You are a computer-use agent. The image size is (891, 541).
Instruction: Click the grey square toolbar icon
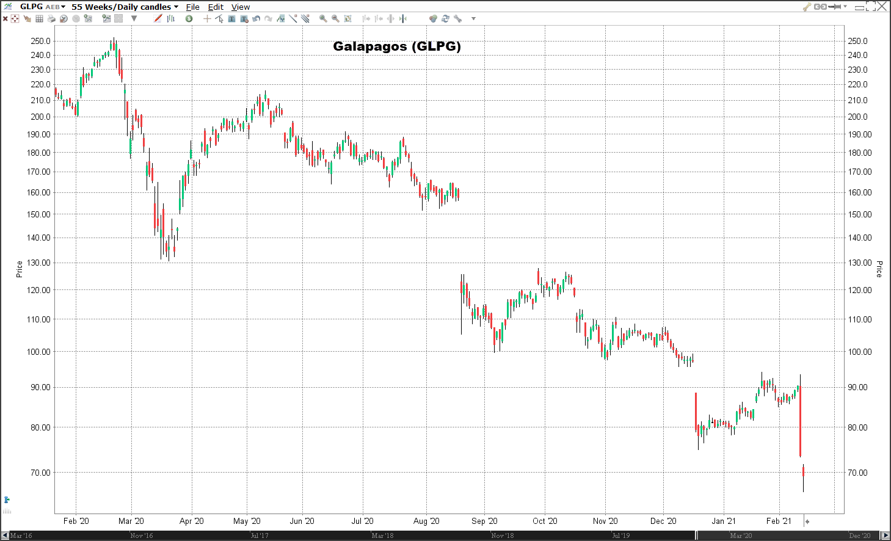(118, 18)
